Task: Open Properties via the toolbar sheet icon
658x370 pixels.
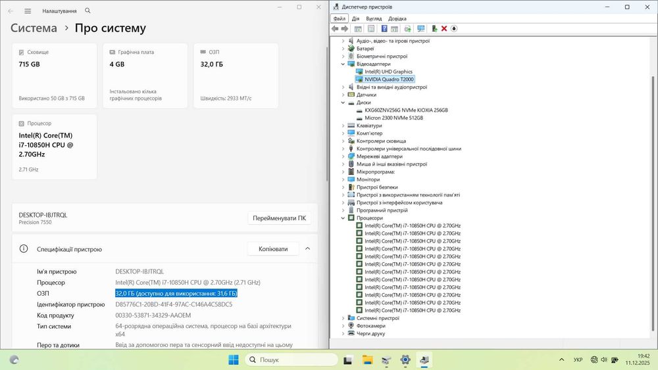Action: [x=371, y=28]
